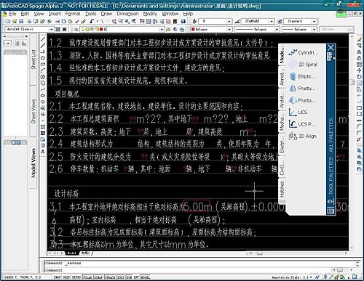Click the Undo arrow icon
This screenshot has height=281, width=364.
coord(92,21)
